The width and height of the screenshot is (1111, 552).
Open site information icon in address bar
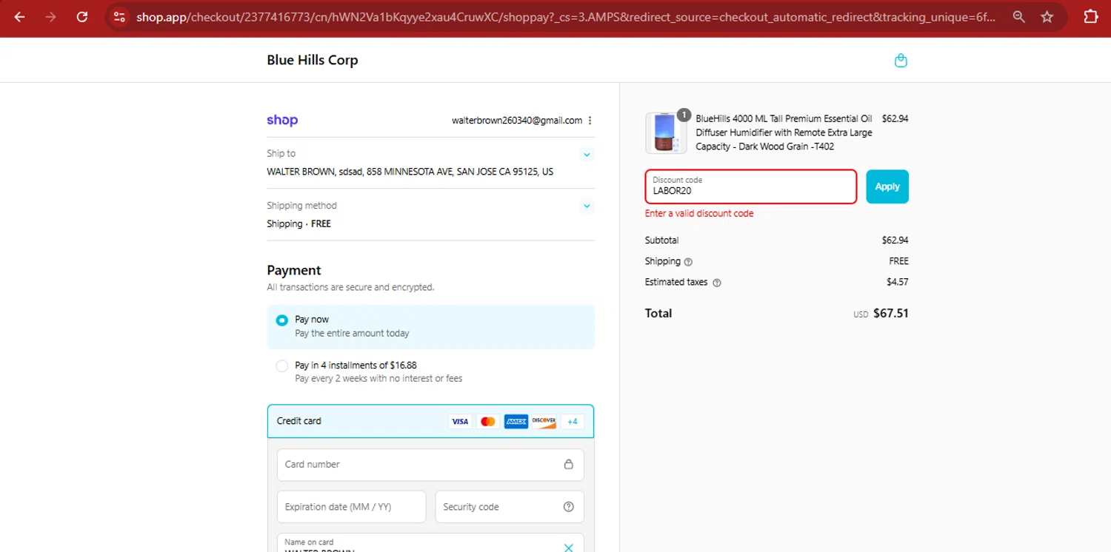(119, 16)
